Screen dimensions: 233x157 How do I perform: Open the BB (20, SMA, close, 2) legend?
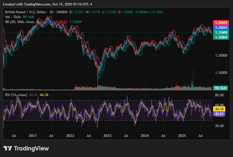[x=22, y=22]
